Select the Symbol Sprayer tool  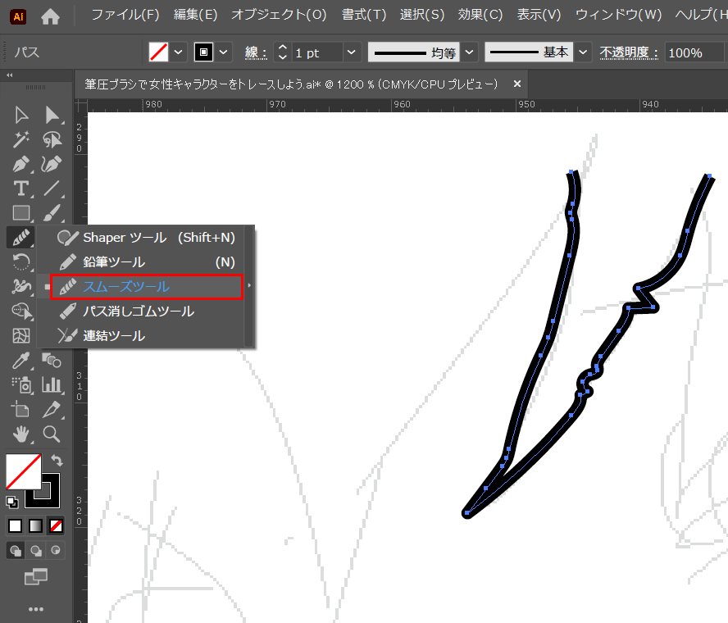20,384
